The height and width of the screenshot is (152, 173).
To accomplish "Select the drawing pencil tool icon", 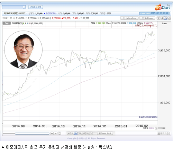I will coord(162,18).
